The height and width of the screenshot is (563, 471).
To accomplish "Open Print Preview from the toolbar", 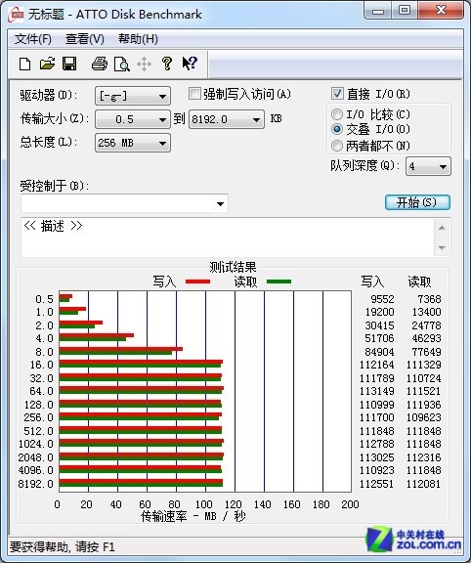I will pyautogui.click(x=122, y=64).
